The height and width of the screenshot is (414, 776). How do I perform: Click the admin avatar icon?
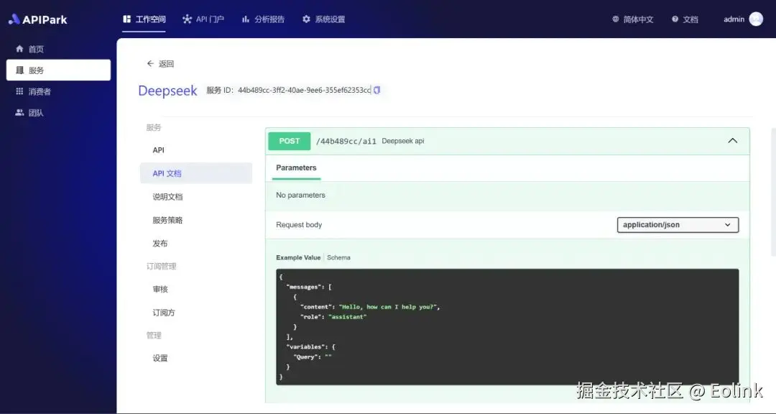(755, 19)
